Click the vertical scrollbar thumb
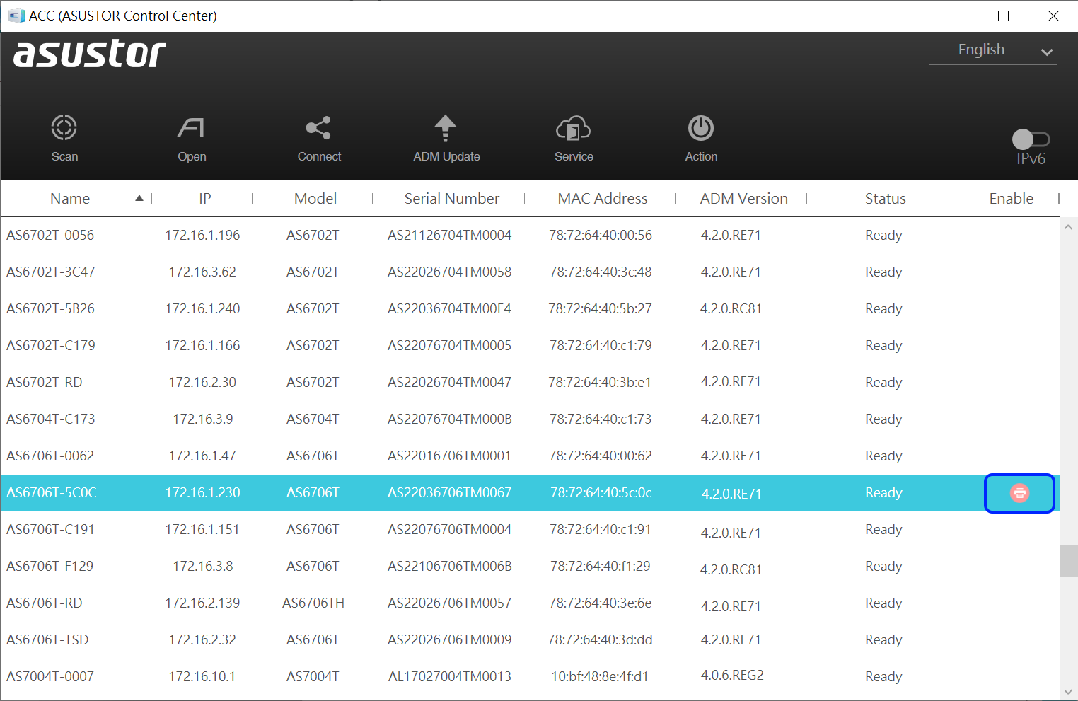The image size is (1078, 701). pyautogui.click(x=1068, y=561)
